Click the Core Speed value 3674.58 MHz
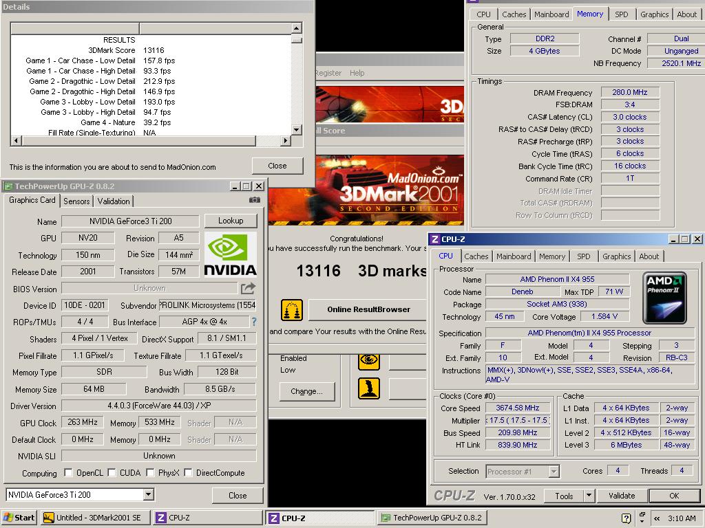 517,408
